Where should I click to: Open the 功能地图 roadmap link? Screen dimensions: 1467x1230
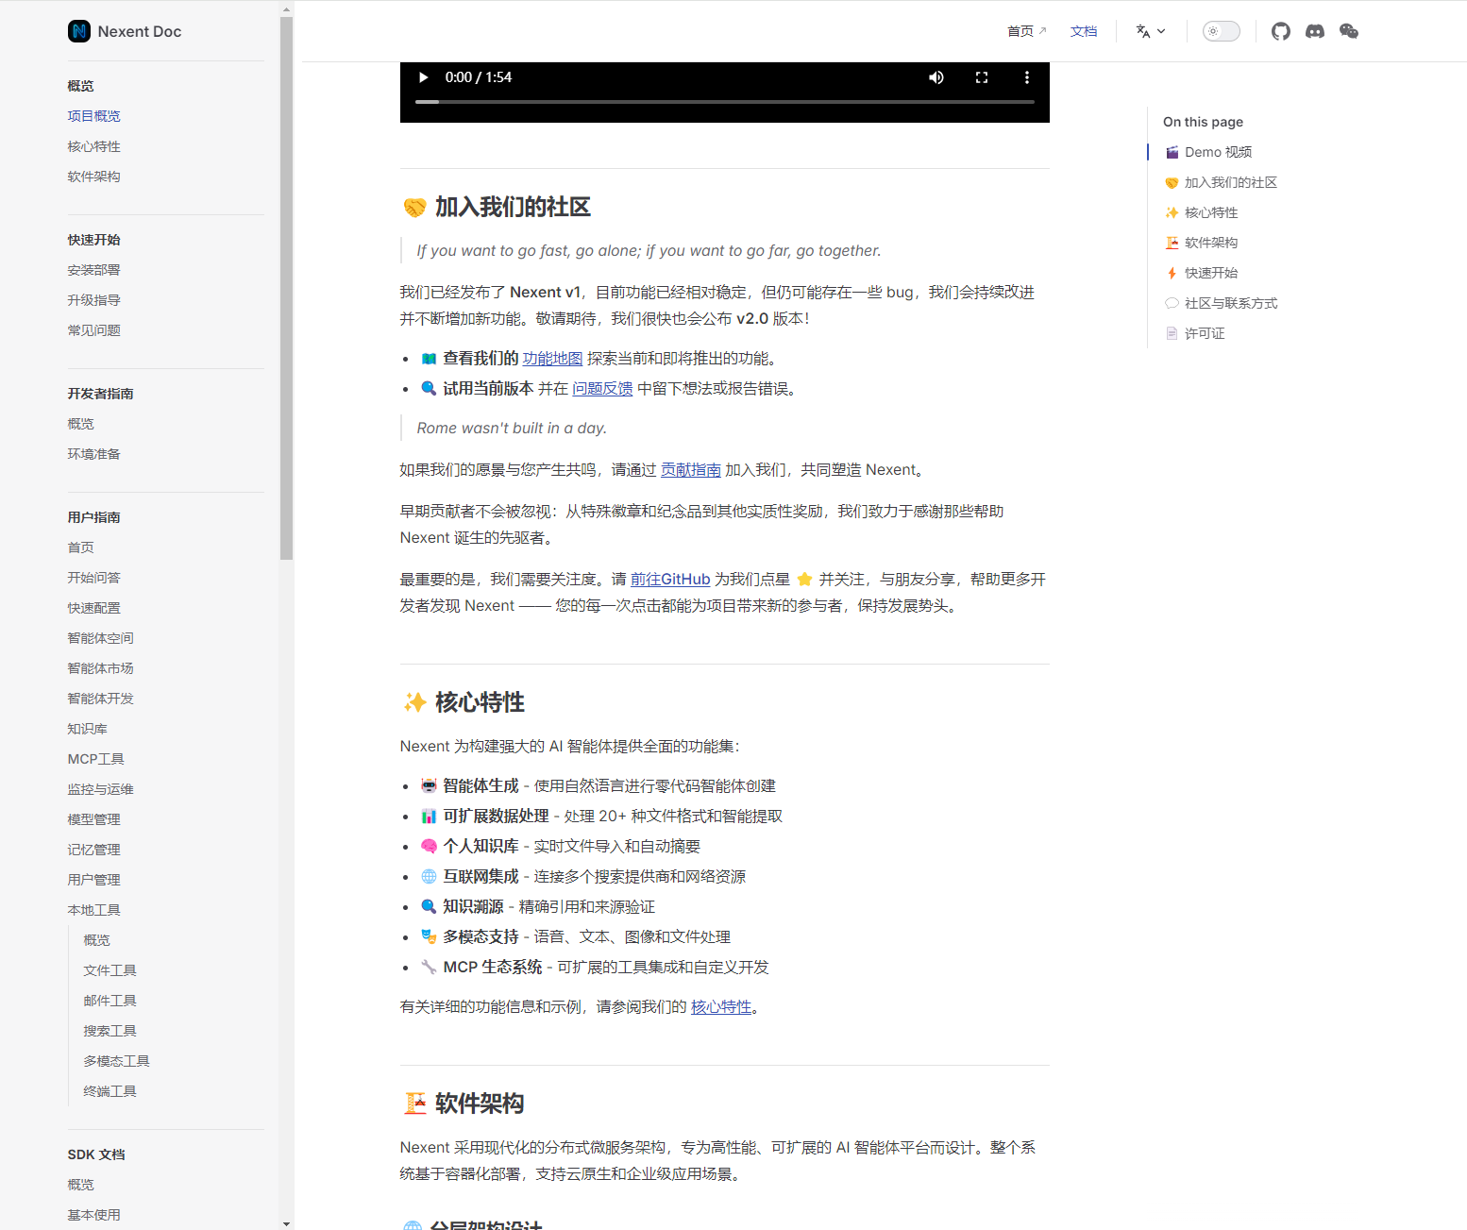[552, 359]
